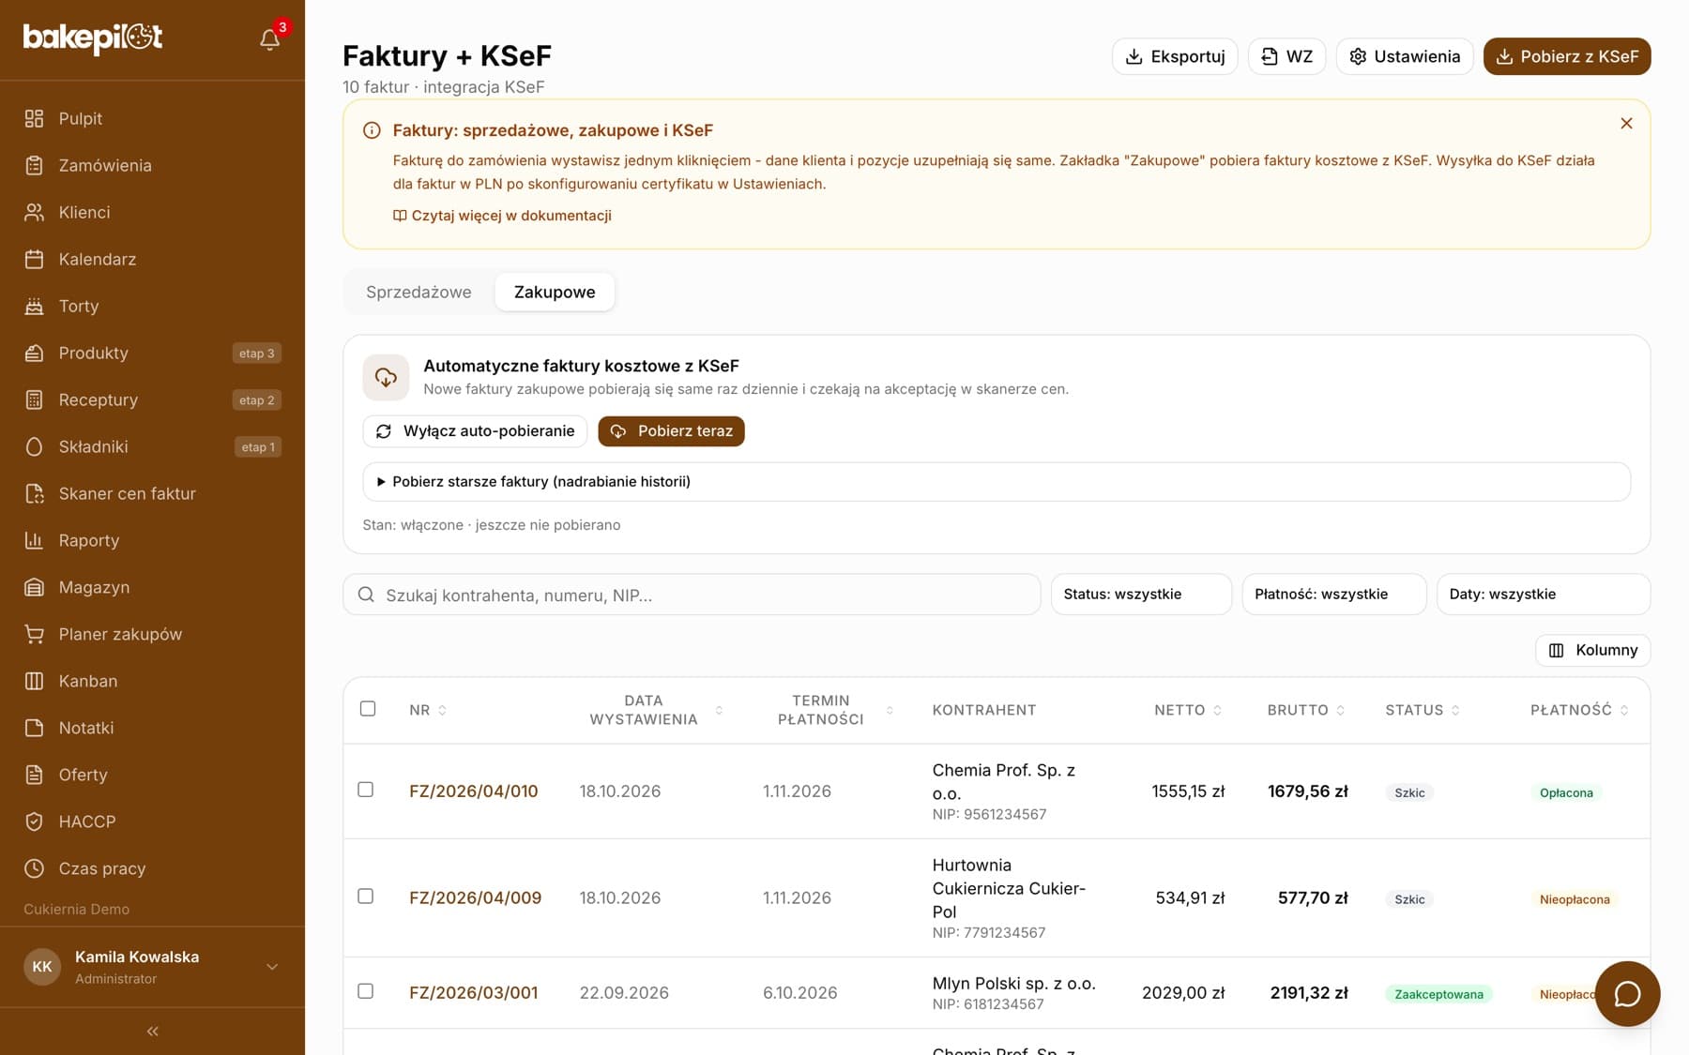Open user avatar KK

coord(42,967)
